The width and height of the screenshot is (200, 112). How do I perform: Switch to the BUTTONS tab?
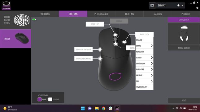pos(73,14)
